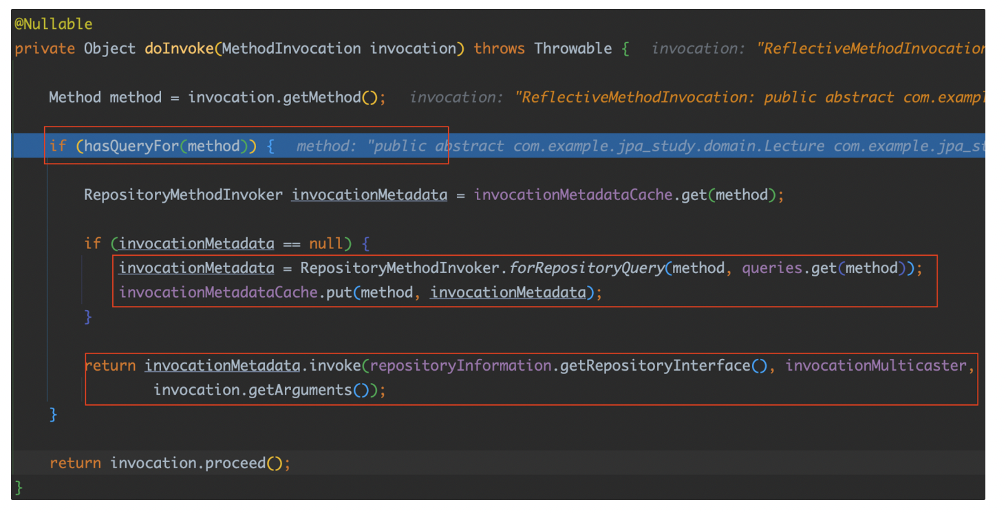Click 'return' before invocationMetadata.invoke
This screenshot has height=513, width=1006.
(x=110, y=366)
